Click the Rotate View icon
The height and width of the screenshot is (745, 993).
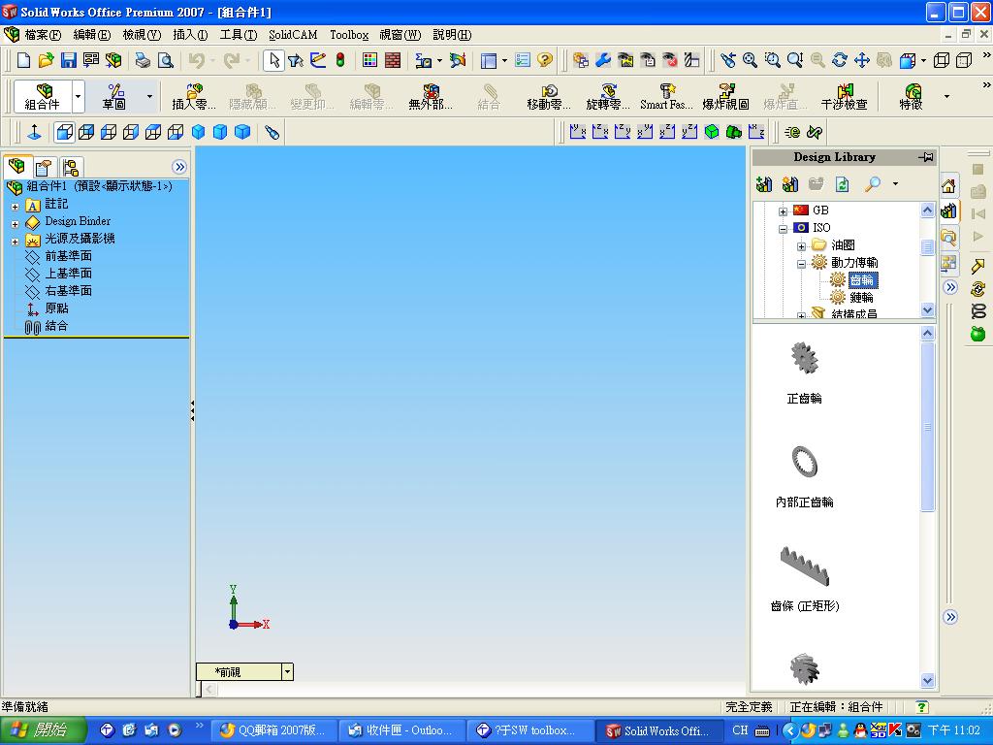840,60
